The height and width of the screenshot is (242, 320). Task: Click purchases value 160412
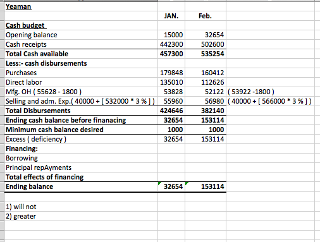click(206, 73)
